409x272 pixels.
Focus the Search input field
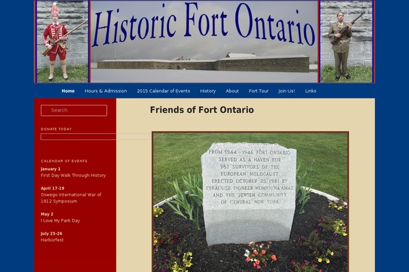click(x=74, y=110)
